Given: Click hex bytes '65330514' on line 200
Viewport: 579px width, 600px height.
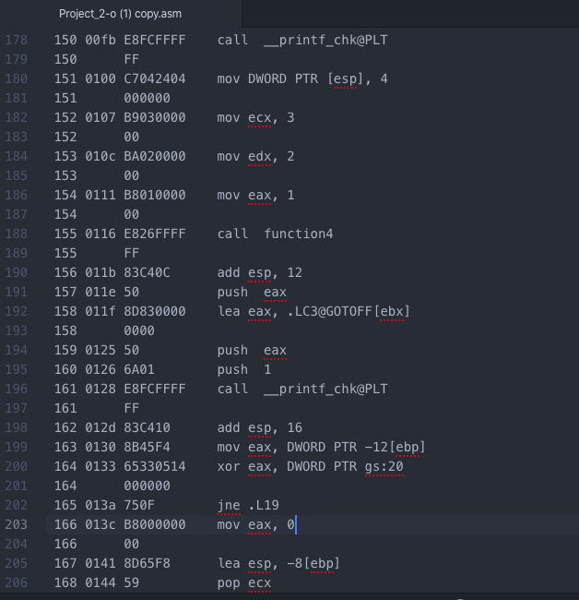Looking at the screenshot, I should point(155,466).
